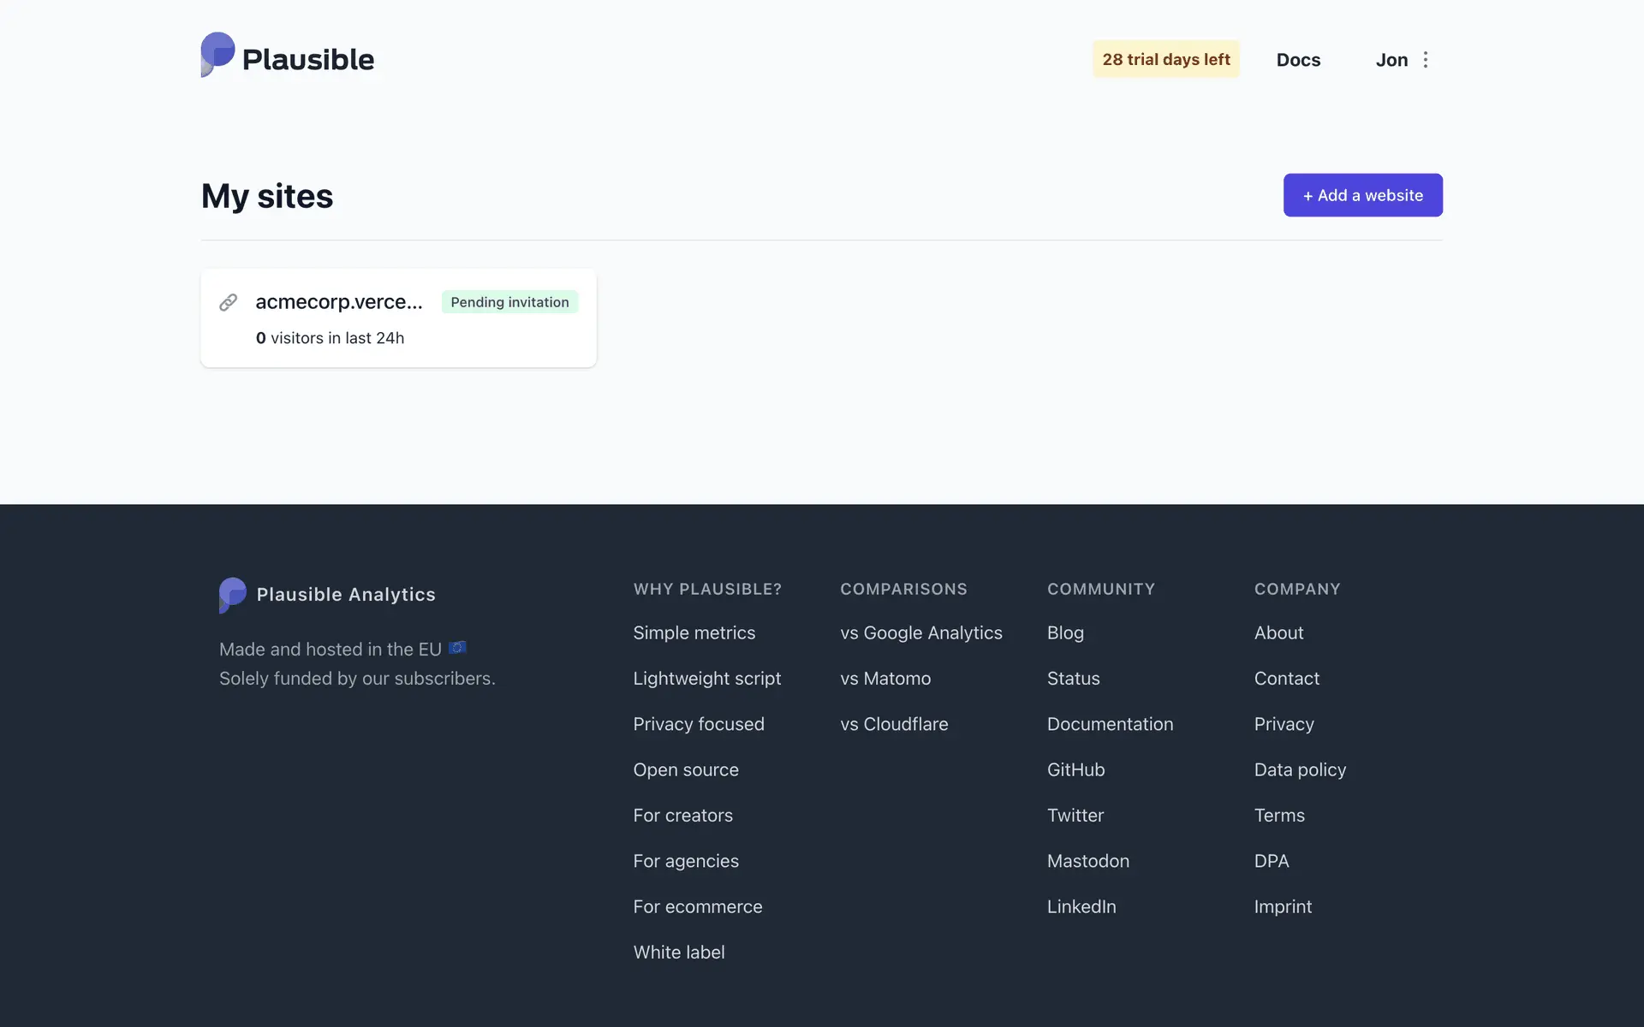Expand the Jon account dropdown
The image size is (1644, 1027).
(x=1391, y=60)
